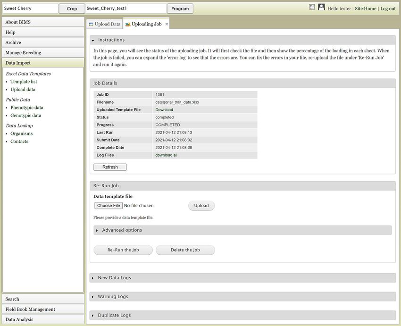Viewport: 401px width, 326px height.
Task: Expand Duplicate Logs section
Action: click(x=242, y=315)
